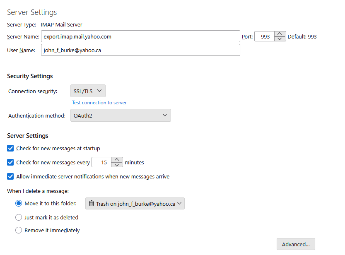Choose Just mark it as deleted

tap(19, 217)
